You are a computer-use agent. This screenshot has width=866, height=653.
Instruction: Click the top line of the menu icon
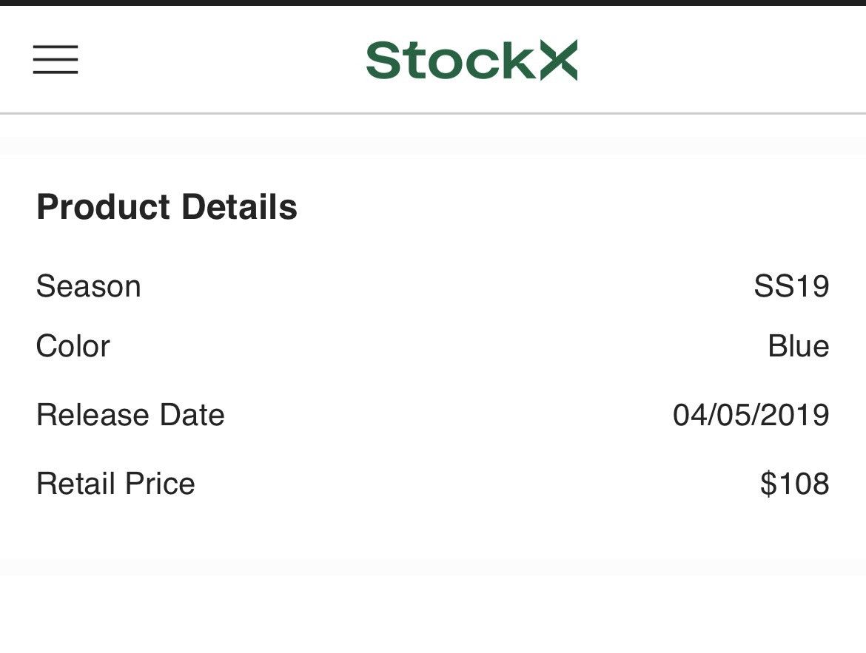[56, 47]
